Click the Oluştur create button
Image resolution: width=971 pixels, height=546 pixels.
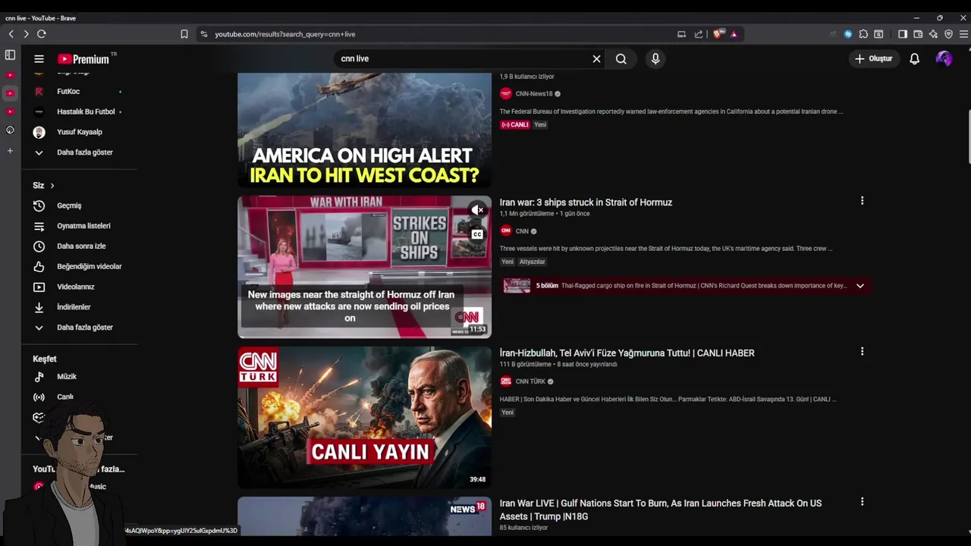point(874,58)
